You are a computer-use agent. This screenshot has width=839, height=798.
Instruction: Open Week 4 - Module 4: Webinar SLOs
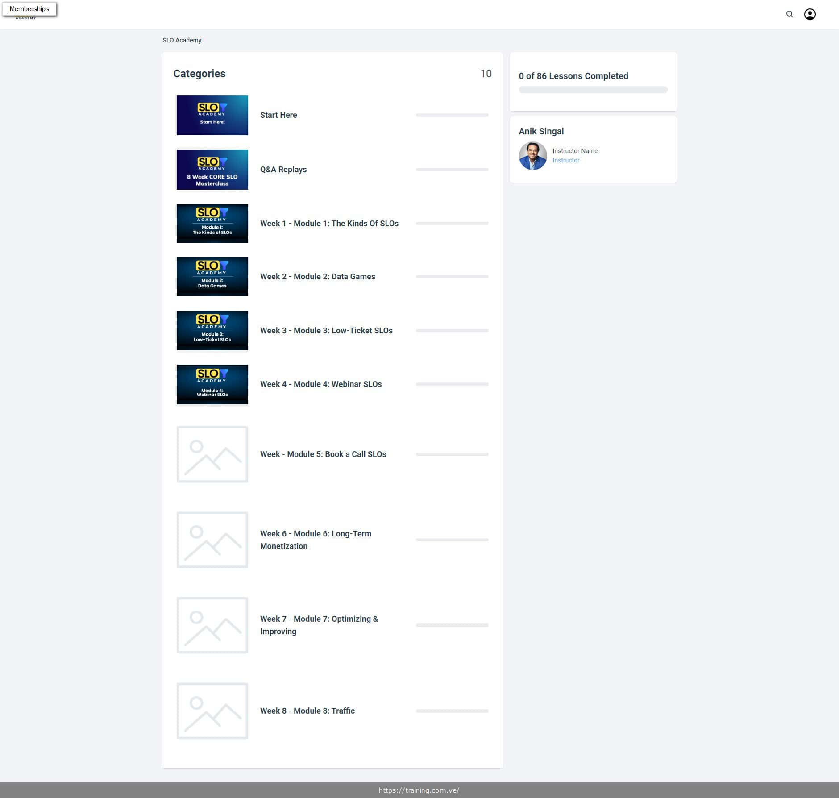pyautogui.click(x=320, y=384)
